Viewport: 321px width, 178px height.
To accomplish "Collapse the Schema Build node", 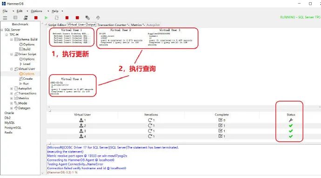I will point(12,39).
